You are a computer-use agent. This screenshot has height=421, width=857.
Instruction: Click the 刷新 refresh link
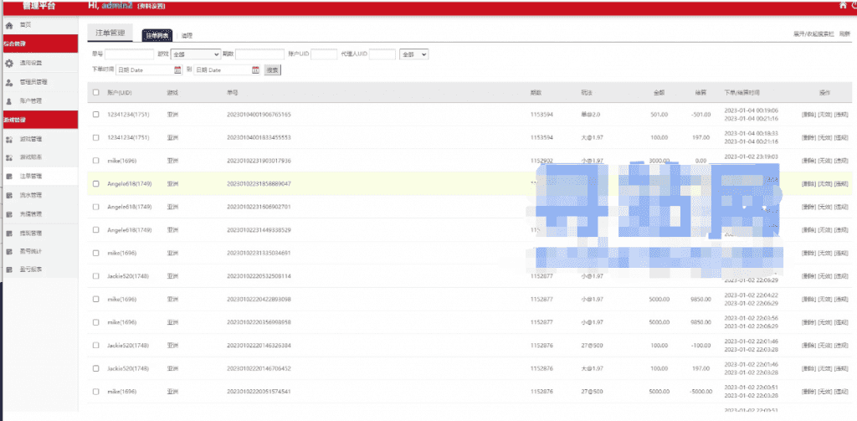click(x=845, y=34)
